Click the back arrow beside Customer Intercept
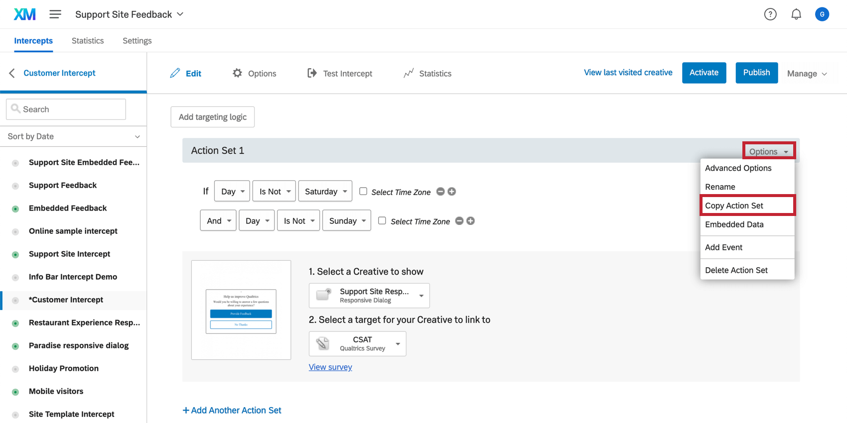Viewport: 847px width, 423px height. [x=12, y=73]
